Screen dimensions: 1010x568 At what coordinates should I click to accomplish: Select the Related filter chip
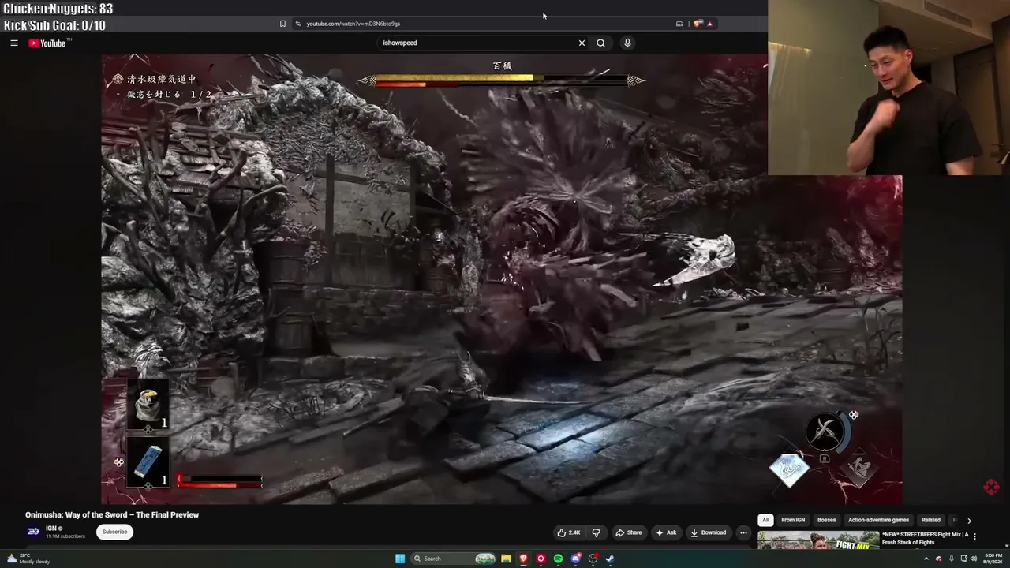tap(931, 521)
